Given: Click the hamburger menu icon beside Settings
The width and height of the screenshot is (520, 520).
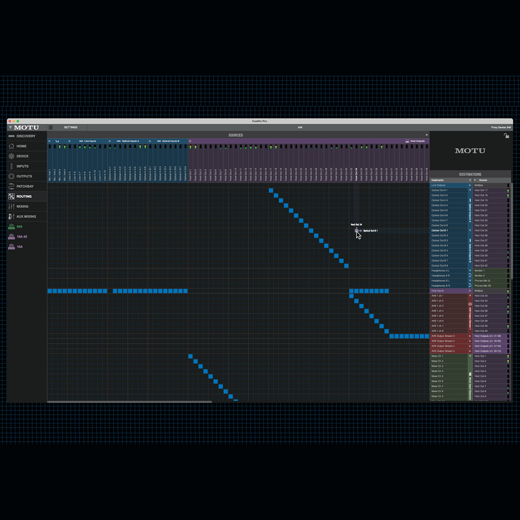Looking at the screenshot, I should [51, 128].
